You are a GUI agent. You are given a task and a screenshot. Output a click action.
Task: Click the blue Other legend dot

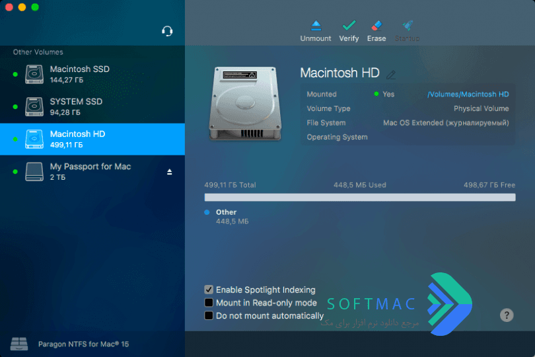click(207, 212)
